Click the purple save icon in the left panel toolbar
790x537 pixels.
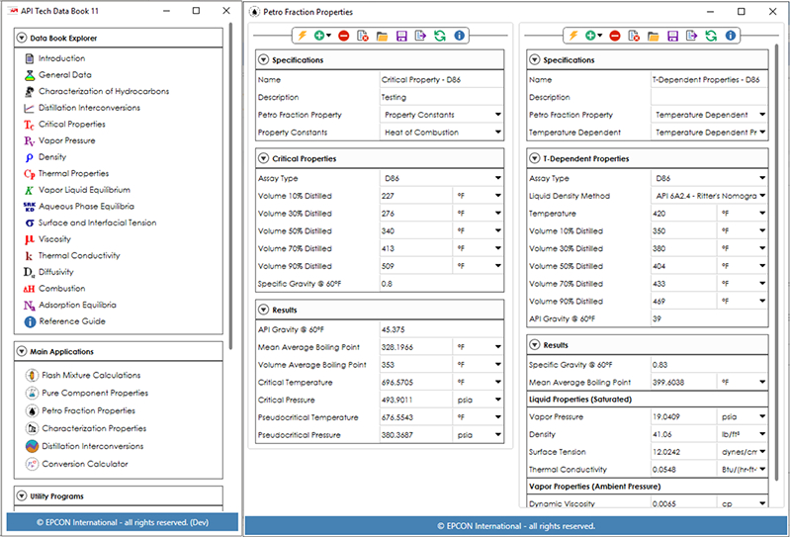401,36
